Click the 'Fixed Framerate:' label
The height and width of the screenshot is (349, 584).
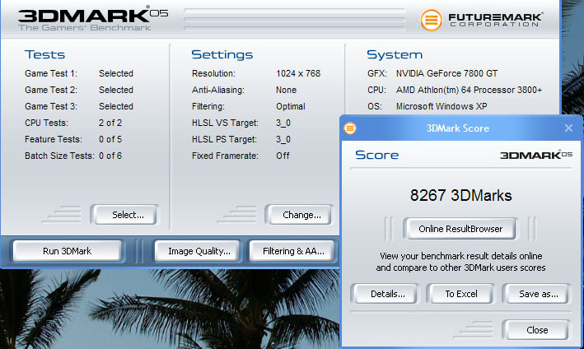[x=225, y=156]
